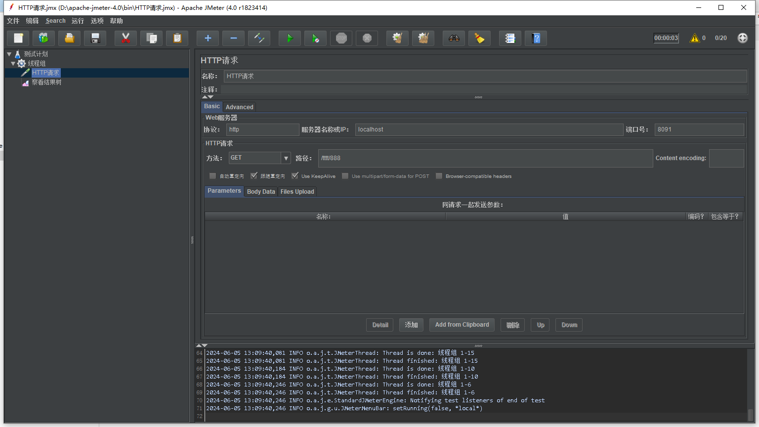Collapse the 线程组 tree node
Viewport: 759px width, 427px height.
click(13, 63)
